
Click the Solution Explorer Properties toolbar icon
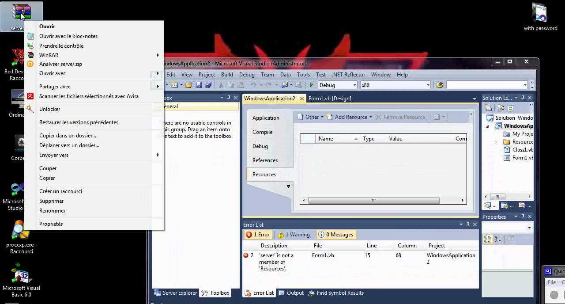pyautogui.click(x=489, y=108)
